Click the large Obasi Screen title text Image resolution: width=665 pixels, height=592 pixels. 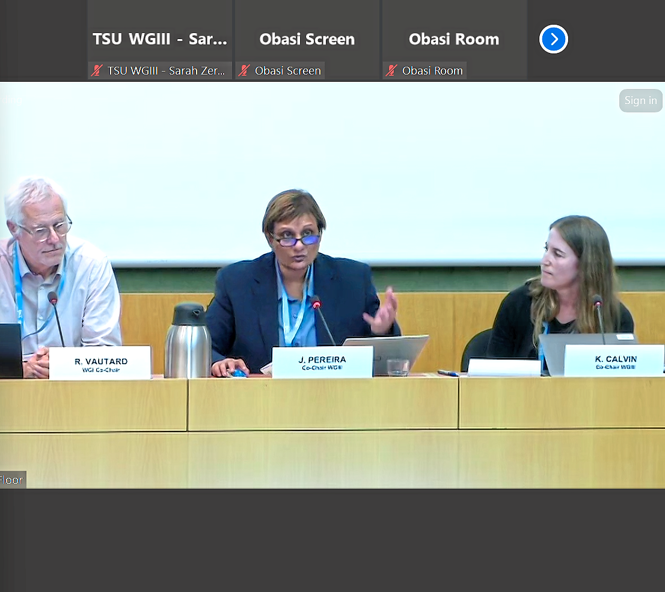point(307,39)
